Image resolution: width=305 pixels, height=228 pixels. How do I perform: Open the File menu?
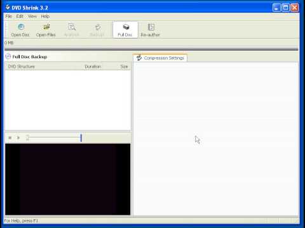[x=9, y=16]
